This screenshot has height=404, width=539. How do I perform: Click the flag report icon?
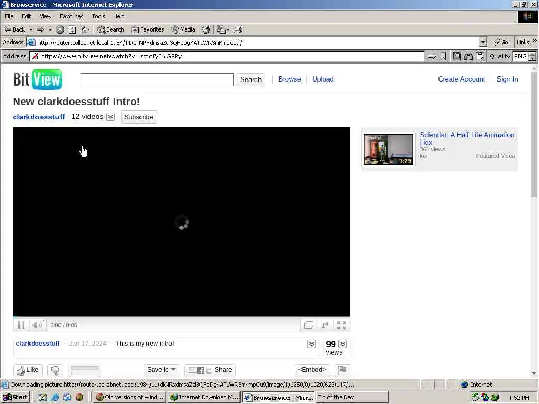point(342,370)
